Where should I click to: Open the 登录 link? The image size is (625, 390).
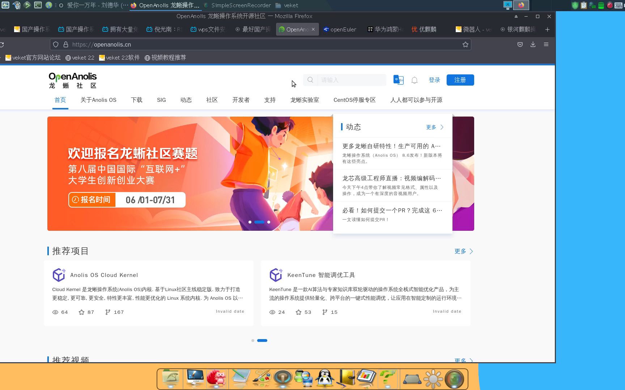pos(434,80)
